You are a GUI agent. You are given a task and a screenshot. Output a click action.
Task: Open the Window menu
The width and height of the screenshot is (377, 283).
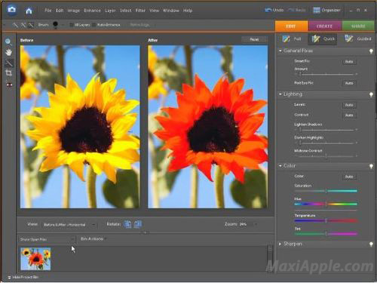pyautogui.click(x=171, y=11)
